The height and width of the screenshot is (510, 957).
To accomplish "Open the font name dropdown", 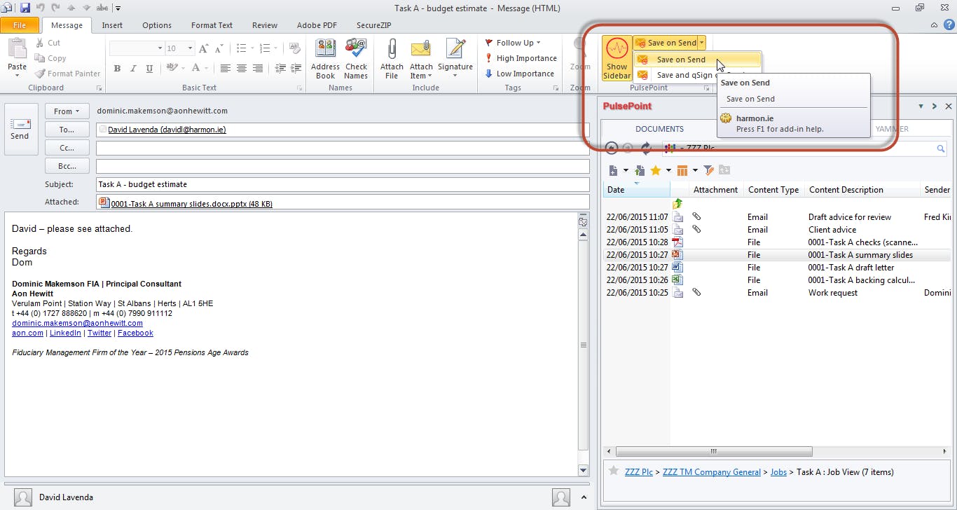I will click(x=159, y=48).
